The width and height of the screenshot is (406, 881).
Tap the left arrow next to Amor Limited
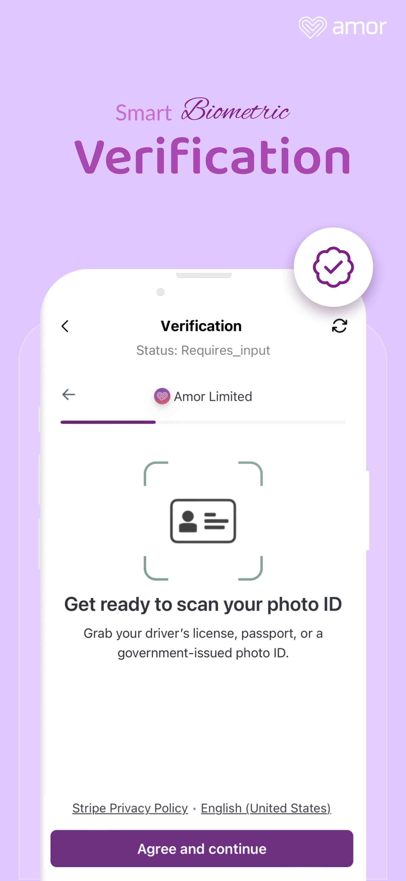(x=69, y=394)
